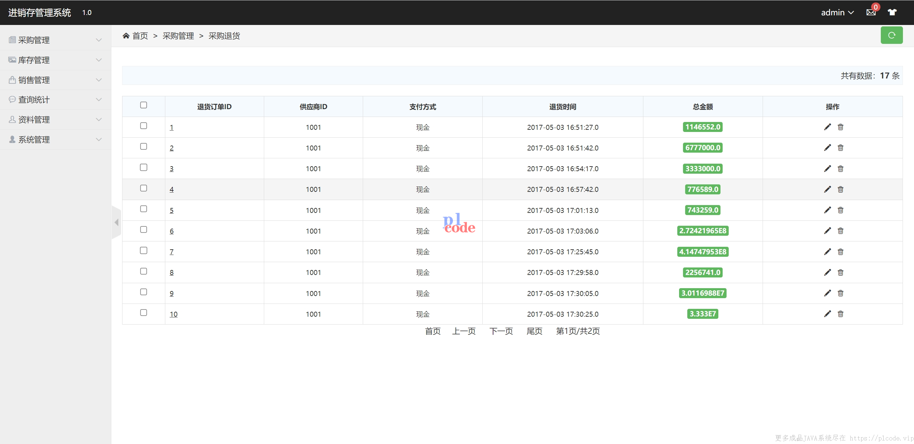Edit return order 4 with pencil icon

[827, 189]
